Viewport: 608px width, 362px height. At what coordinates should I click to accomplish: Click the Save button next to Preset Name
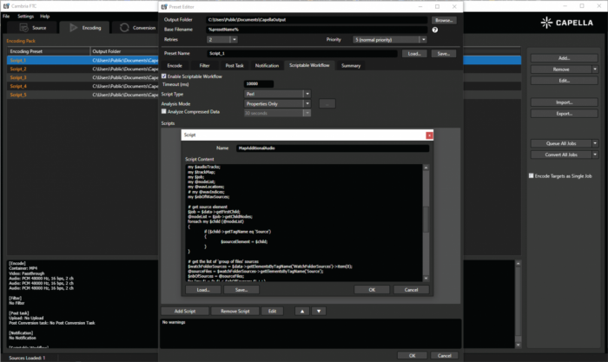point(444,54)
